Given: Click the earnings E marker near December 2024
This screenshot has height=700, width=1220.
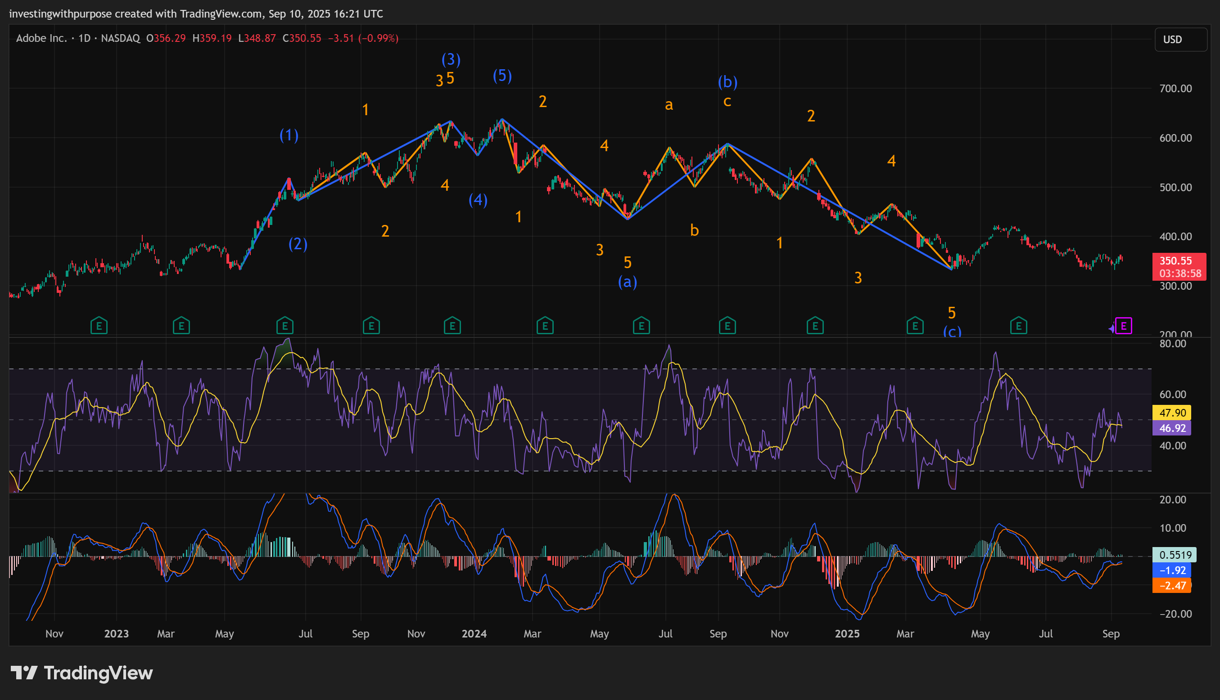Looking at the screenshot, I should (x=814, y=326).
